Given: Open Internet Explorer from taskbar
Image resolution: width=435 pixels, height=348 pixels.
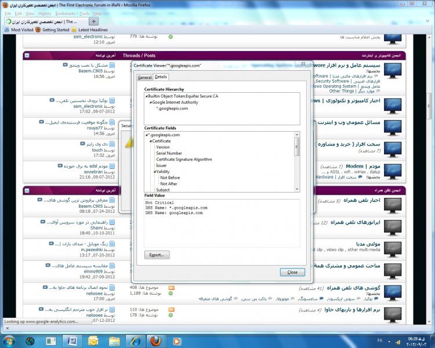Looking at the screenshot, I should point(135,341).
